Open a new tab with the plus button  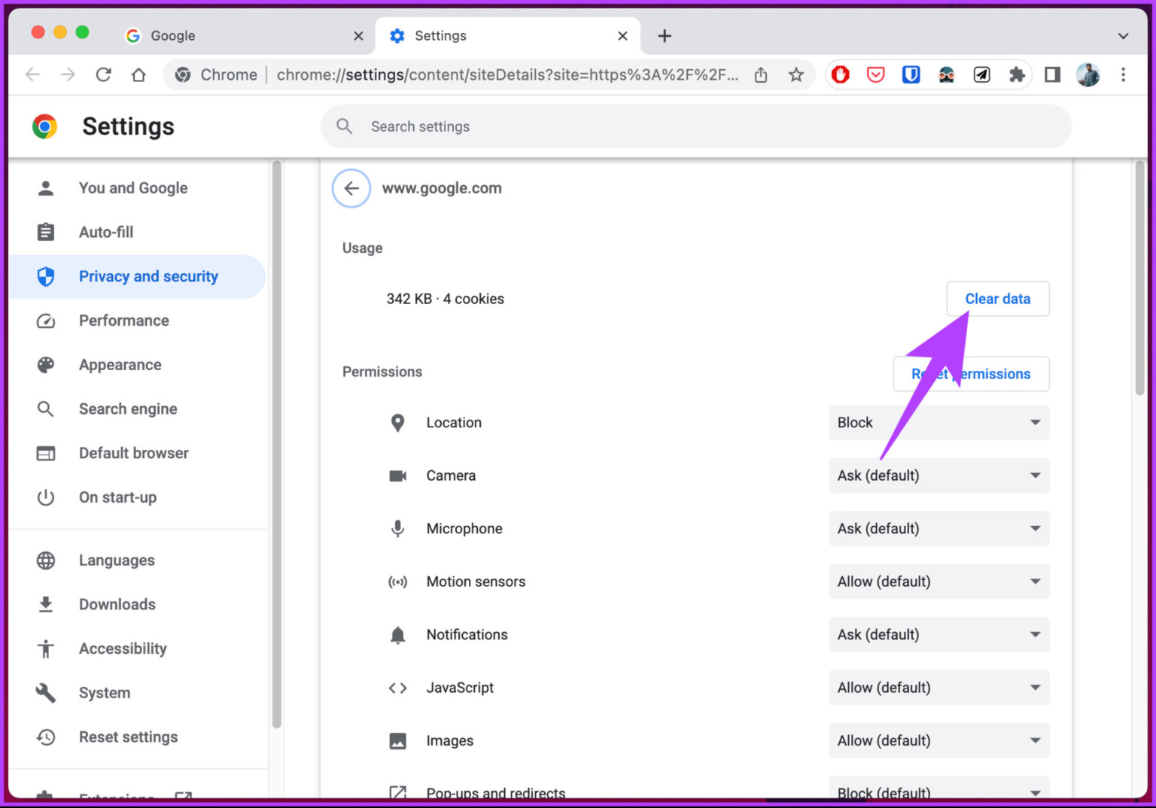664,36
